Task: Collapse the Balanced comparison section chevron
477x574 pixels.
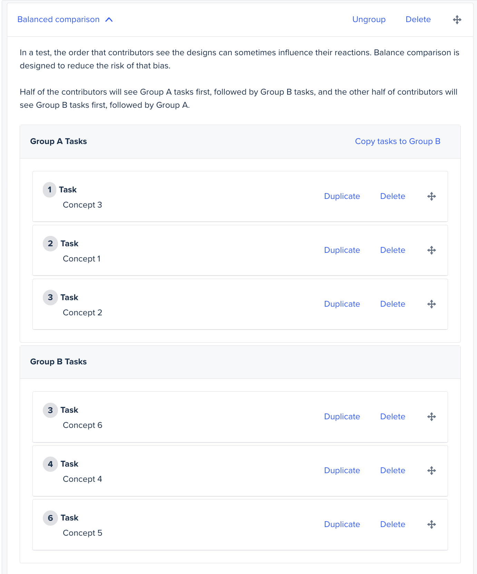Action: pos(109,20)
